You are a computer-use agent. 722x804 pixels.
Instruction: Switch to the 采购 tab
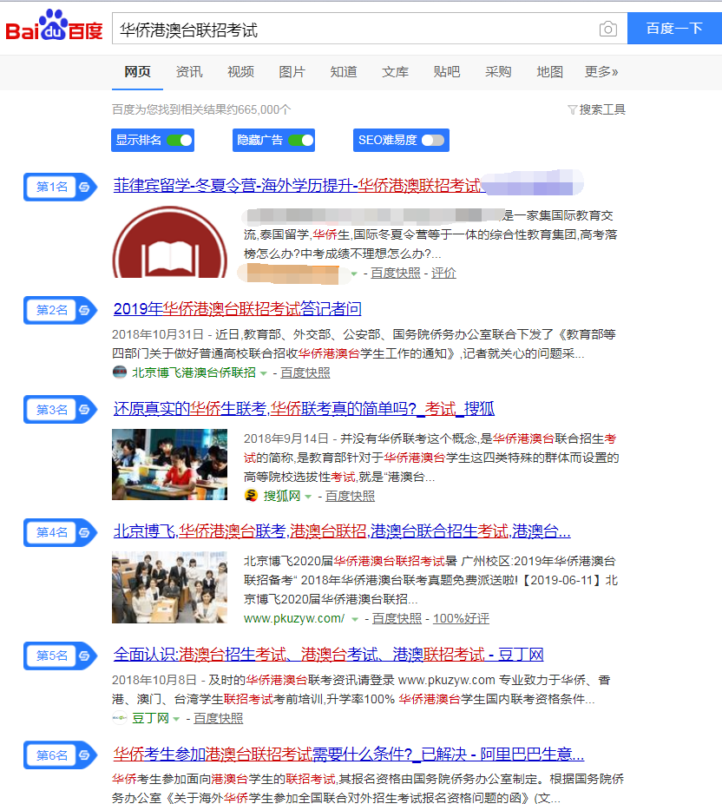498,72
